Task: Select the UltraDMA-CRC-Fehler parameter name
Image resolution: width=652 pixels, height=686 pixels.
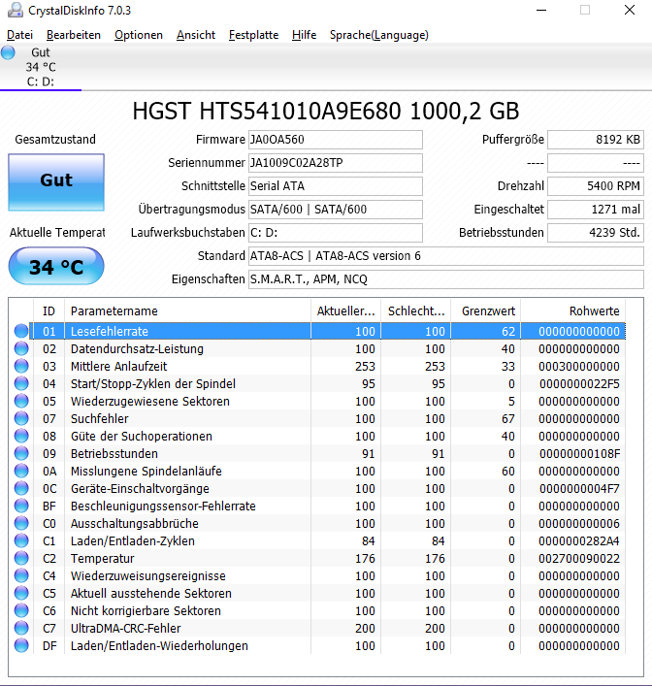Action: point(125,628)
